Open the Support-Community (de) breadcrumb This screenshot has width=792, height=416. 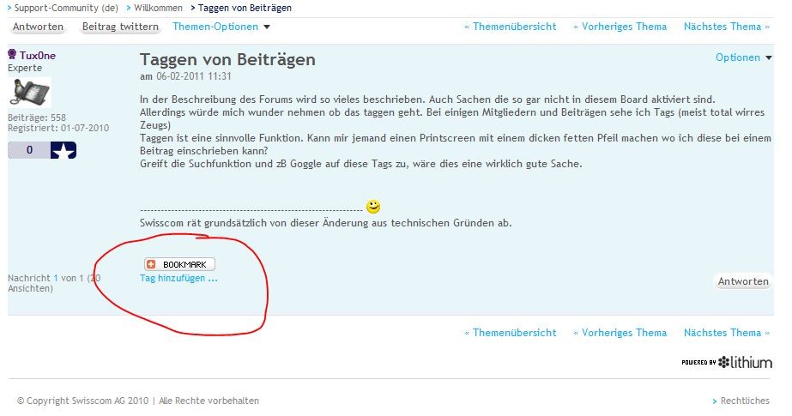[66, 8]
